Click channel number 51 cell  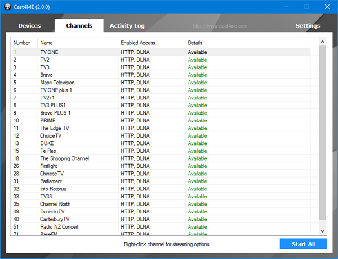pyautogui.click(x=16, y=227)
